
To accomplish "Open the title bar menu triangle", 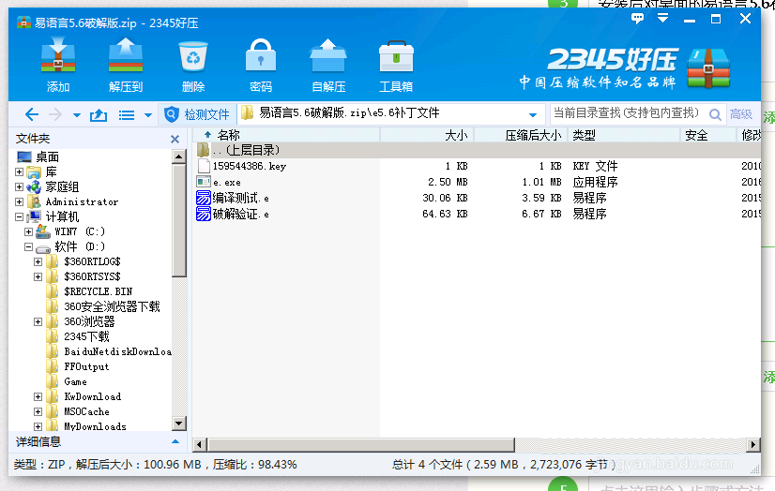I will (662, 18).
